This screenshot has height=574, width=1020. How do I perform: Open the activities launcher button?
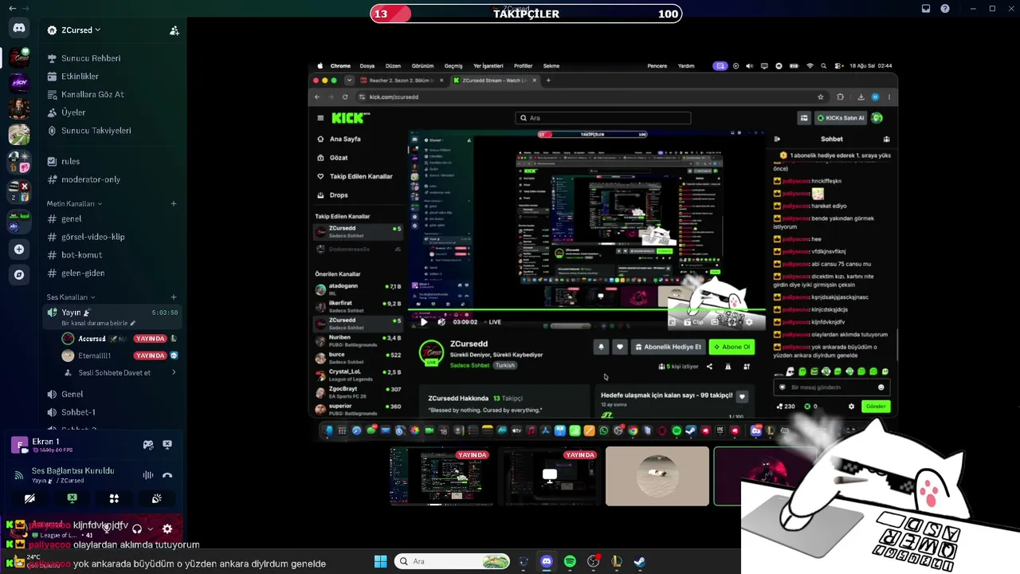(x=114, y=498)
